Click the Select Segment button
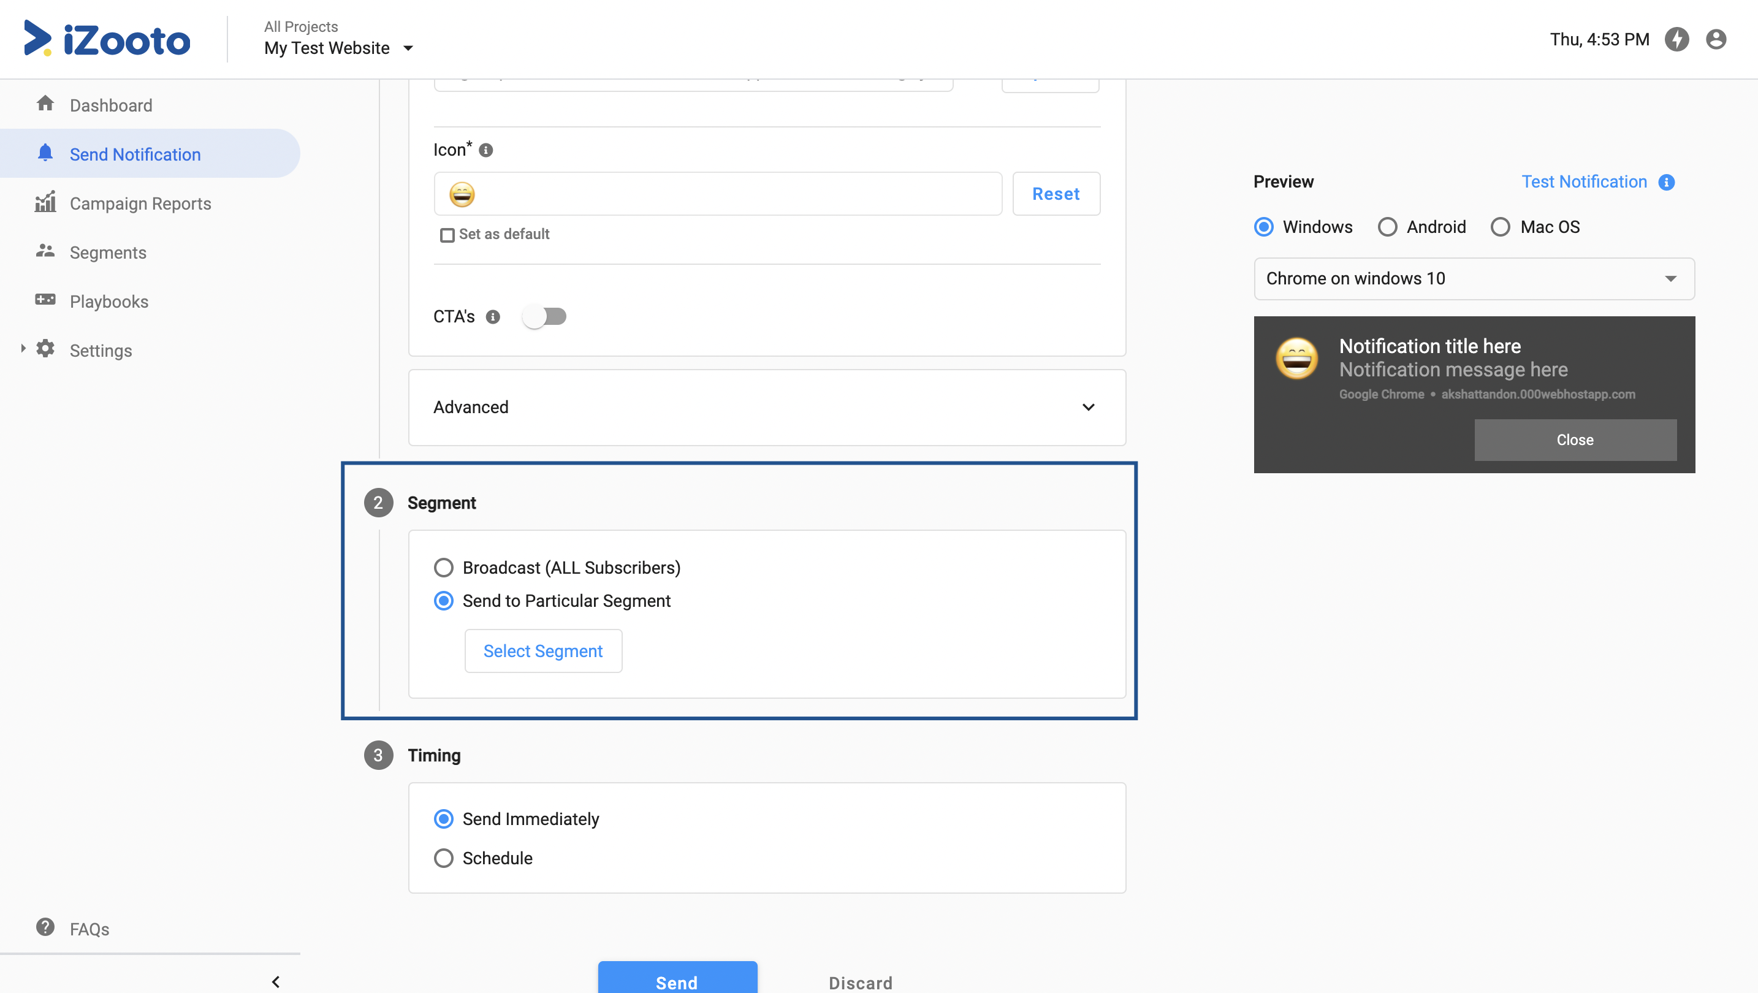Image resolution: width=1758 pixels, height=993 pixels. coord(542,651)
